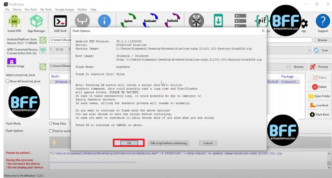Open the Google Images menu

click(65, 10)
